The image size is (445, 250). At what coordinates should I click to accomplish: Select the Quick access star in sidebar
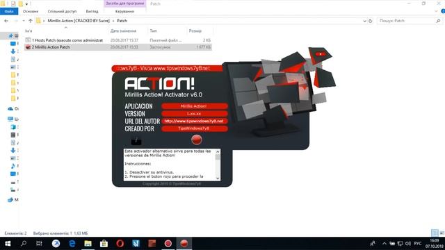[11, 35]
